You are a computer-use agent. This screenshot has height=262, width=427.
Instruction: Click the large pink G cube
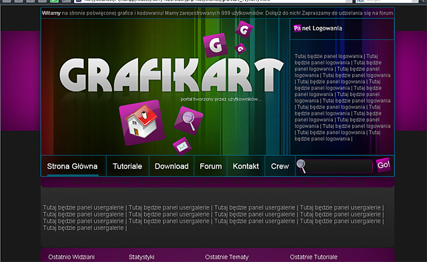[216, 45]
